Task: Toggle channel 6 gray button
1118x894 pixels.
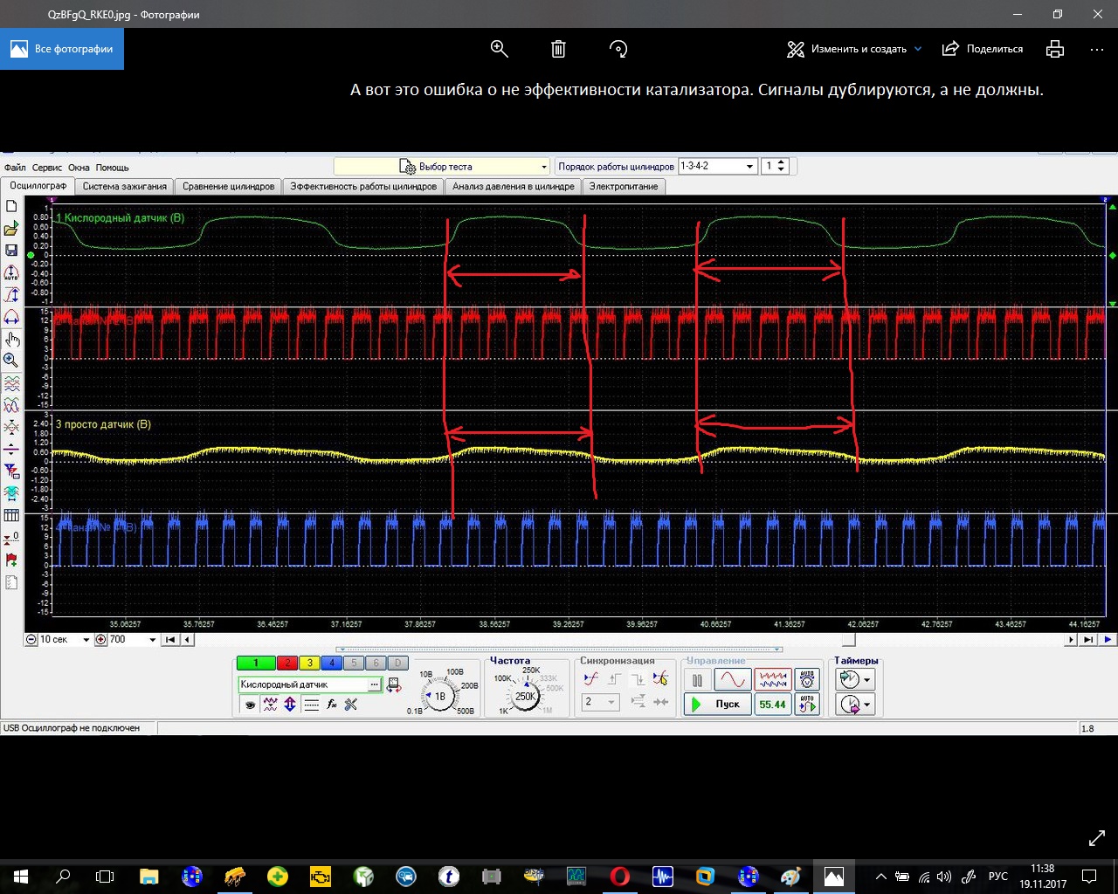Action: (x=376, y=664)
